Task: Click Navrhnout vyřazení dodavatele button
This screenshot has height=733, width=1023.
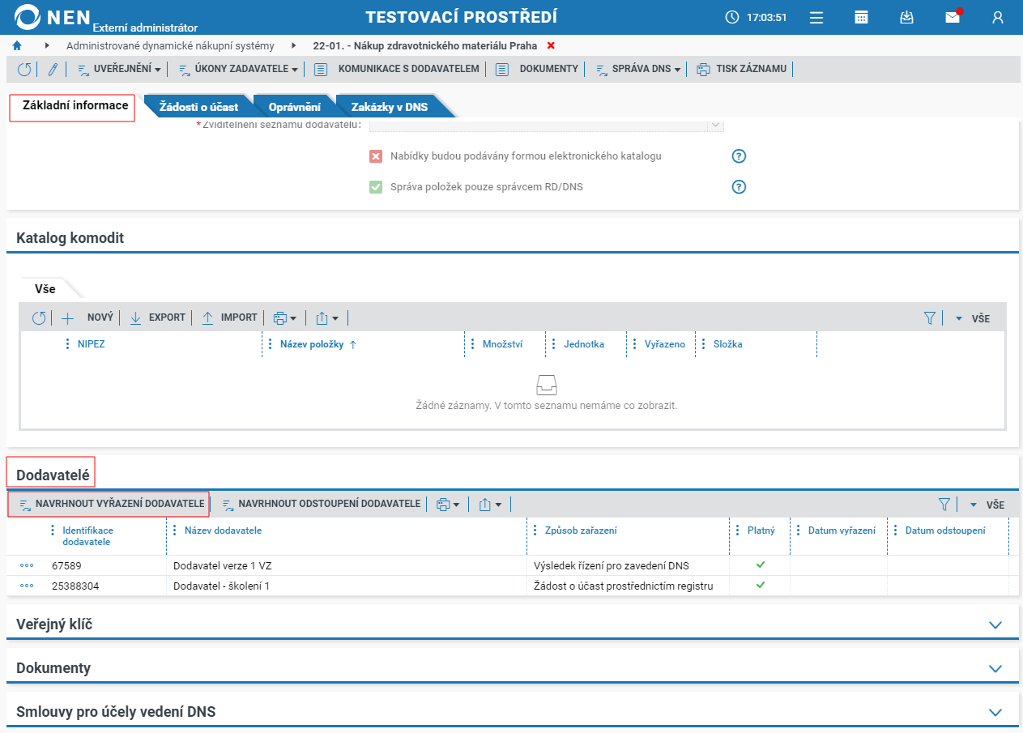Action: pos(109,504)
